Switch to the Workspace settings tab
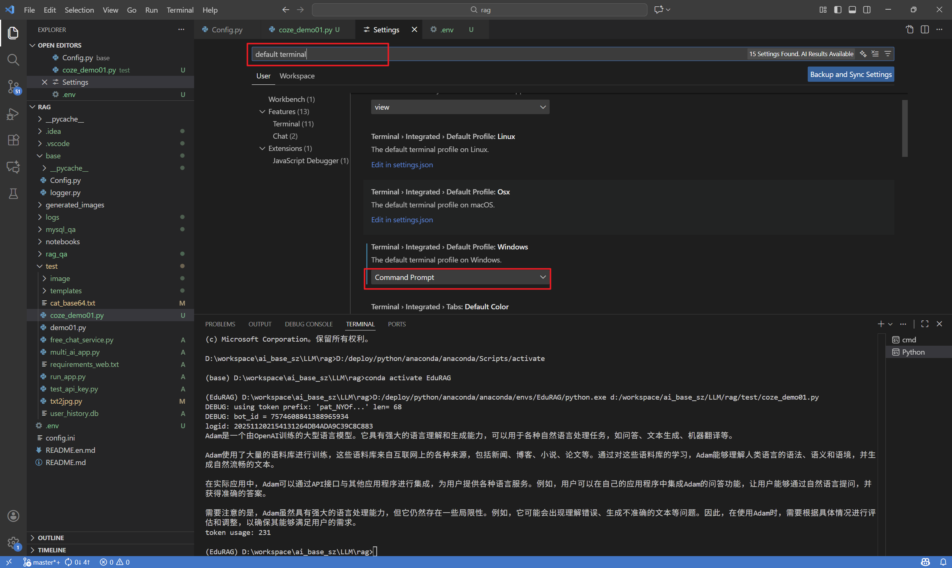 (297, 76)
